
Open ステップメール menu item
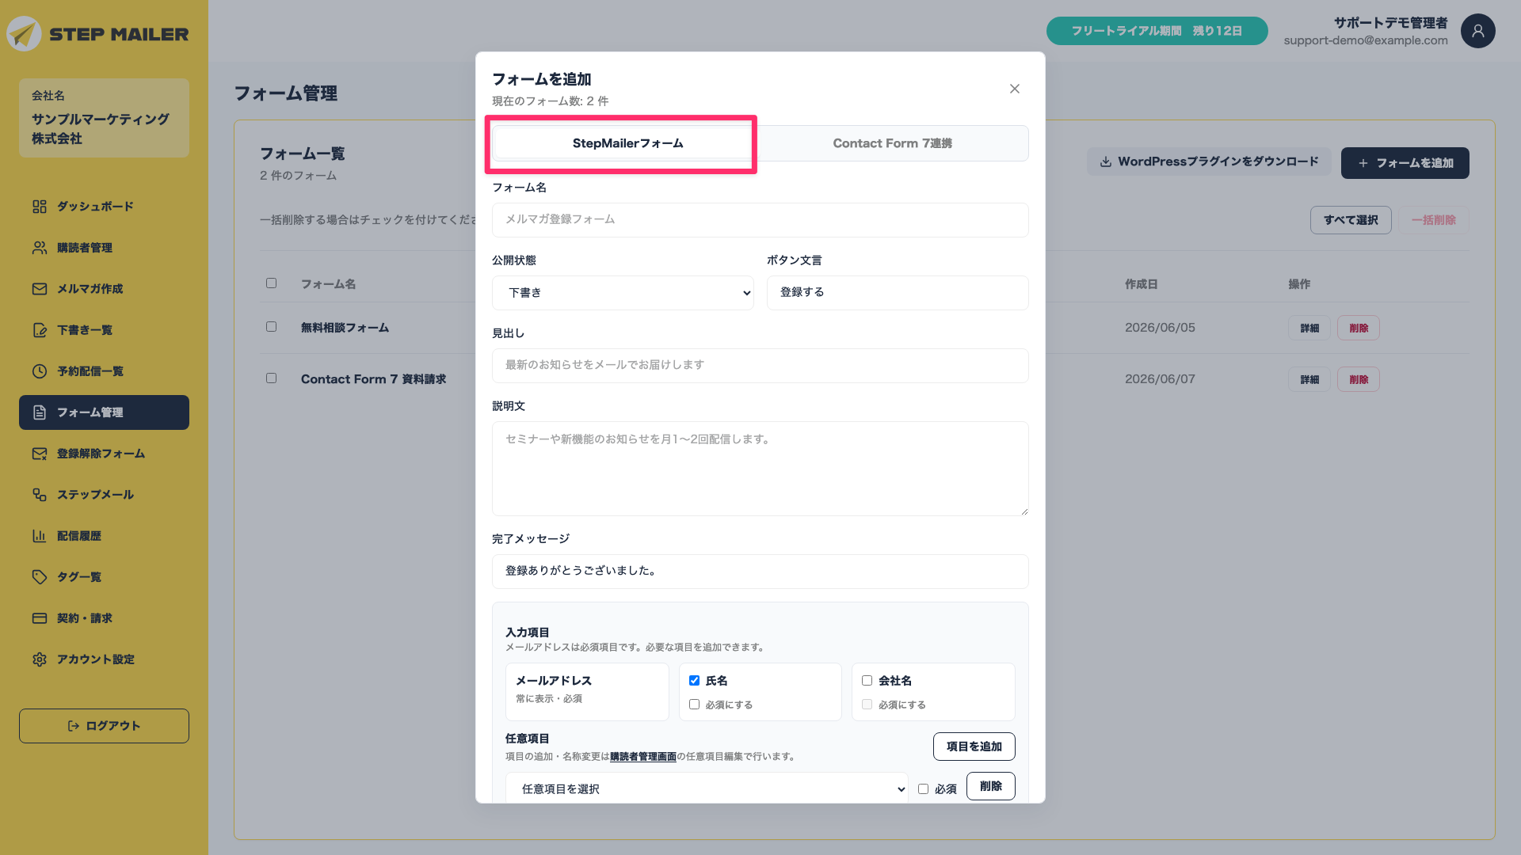[104, 495]
